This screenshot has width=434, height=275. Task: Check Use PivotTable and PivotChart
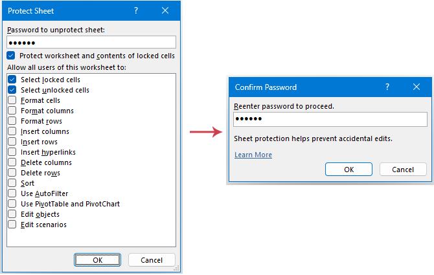point(12,204)
